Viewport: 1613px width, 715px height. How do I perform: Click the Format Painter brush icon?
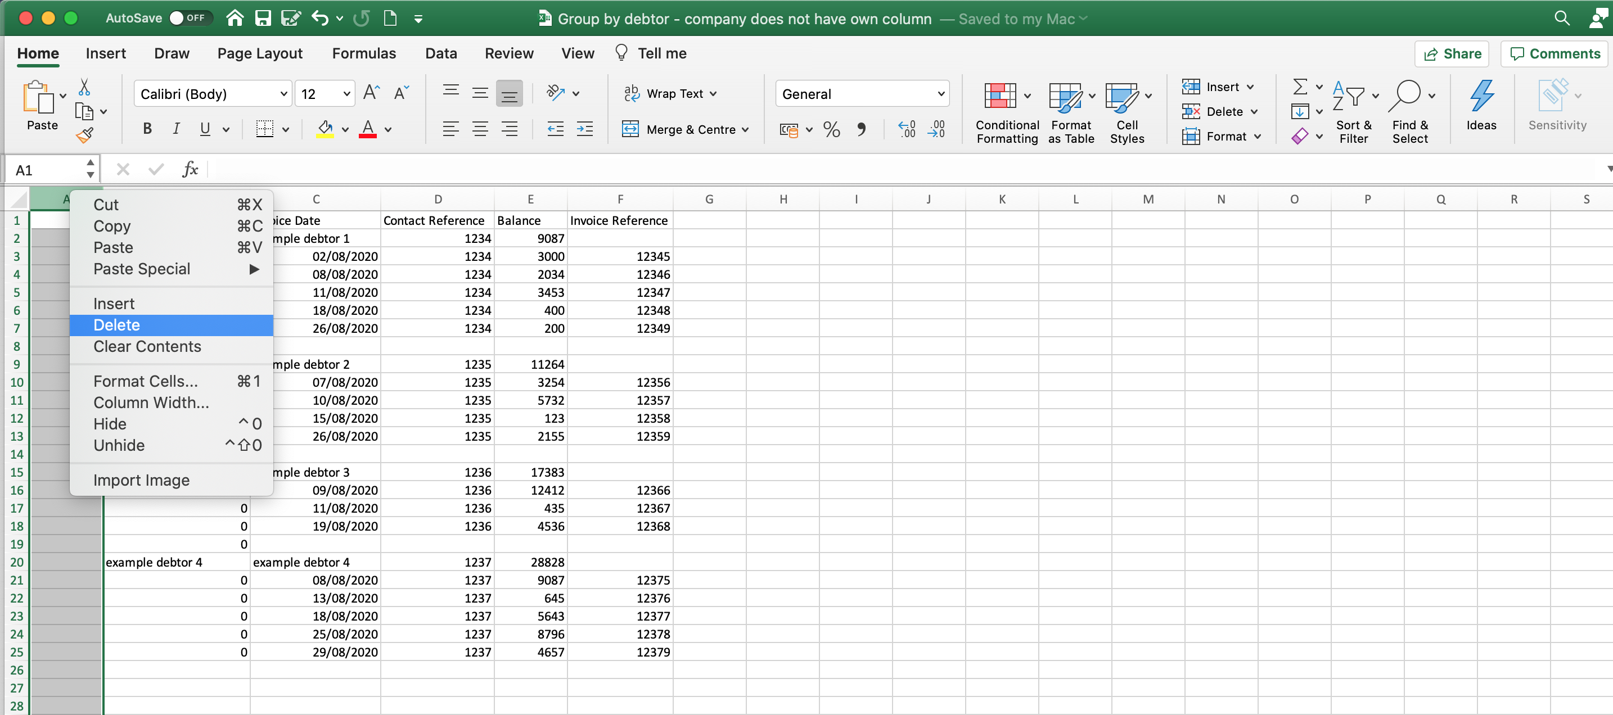click(x=84, y=134)
